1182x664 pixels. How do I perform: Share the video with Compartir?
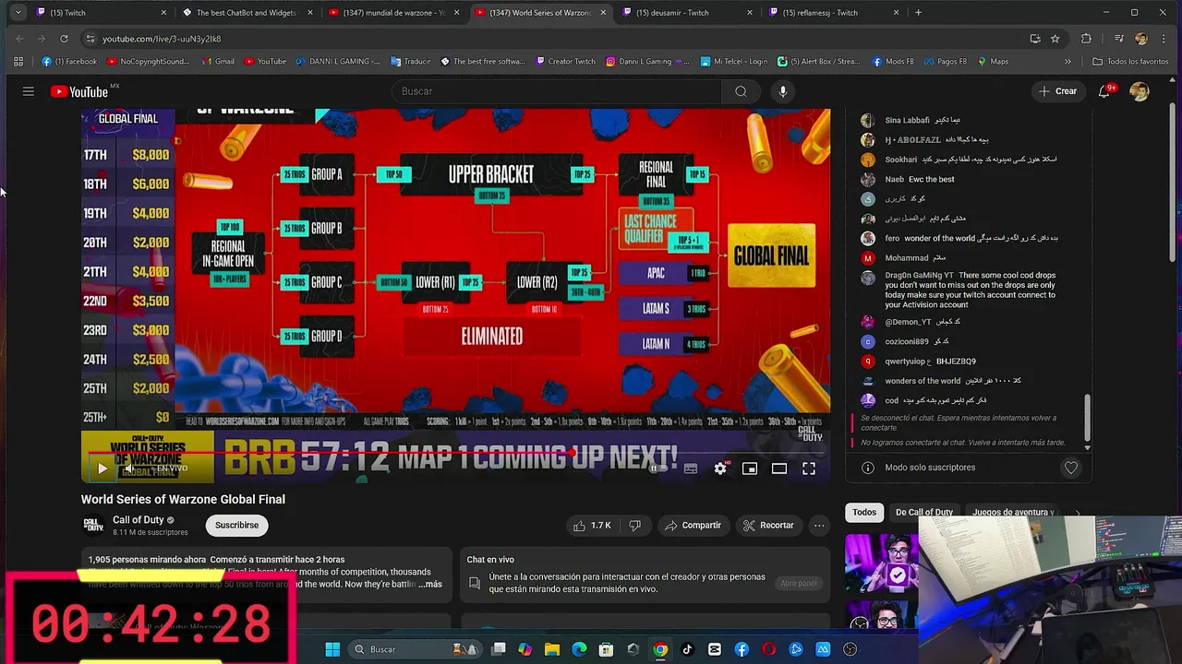[x=693, y=526]
